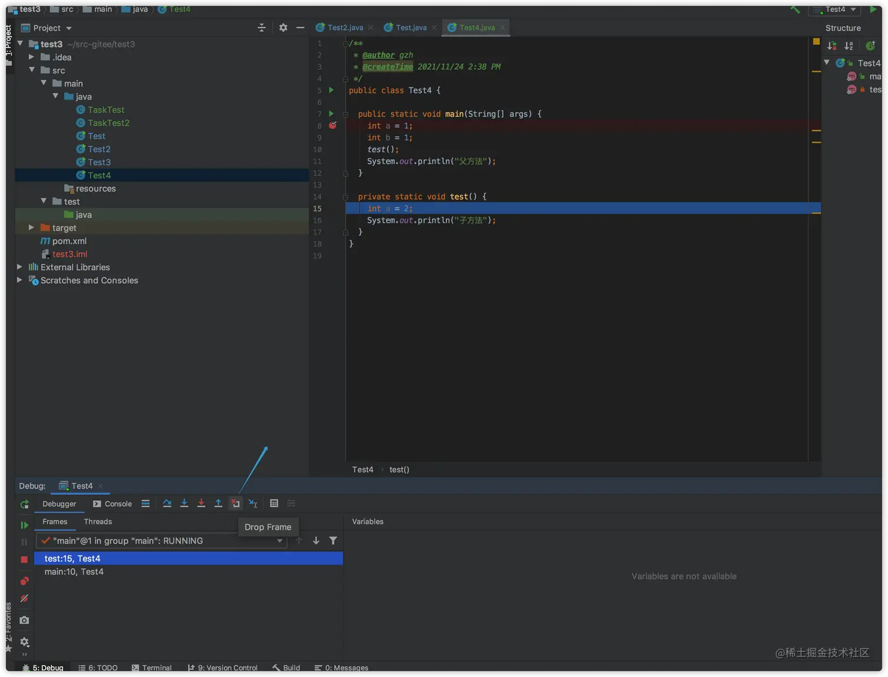This screenshot has height=677, width=888.
Task: Click the Drop Frame icon
Action: coord(235,503)
